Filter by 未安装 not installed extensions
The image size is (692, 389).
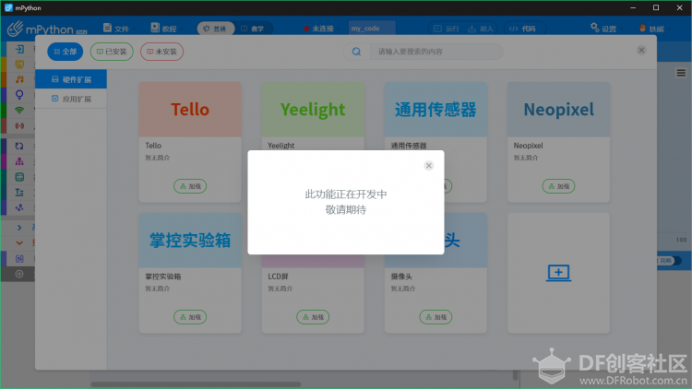pyautogui.click(x=162, y=52)
